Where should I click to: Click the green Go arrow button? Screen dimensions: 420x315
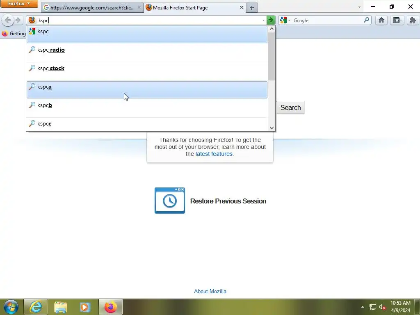click(x=271, y=20)
